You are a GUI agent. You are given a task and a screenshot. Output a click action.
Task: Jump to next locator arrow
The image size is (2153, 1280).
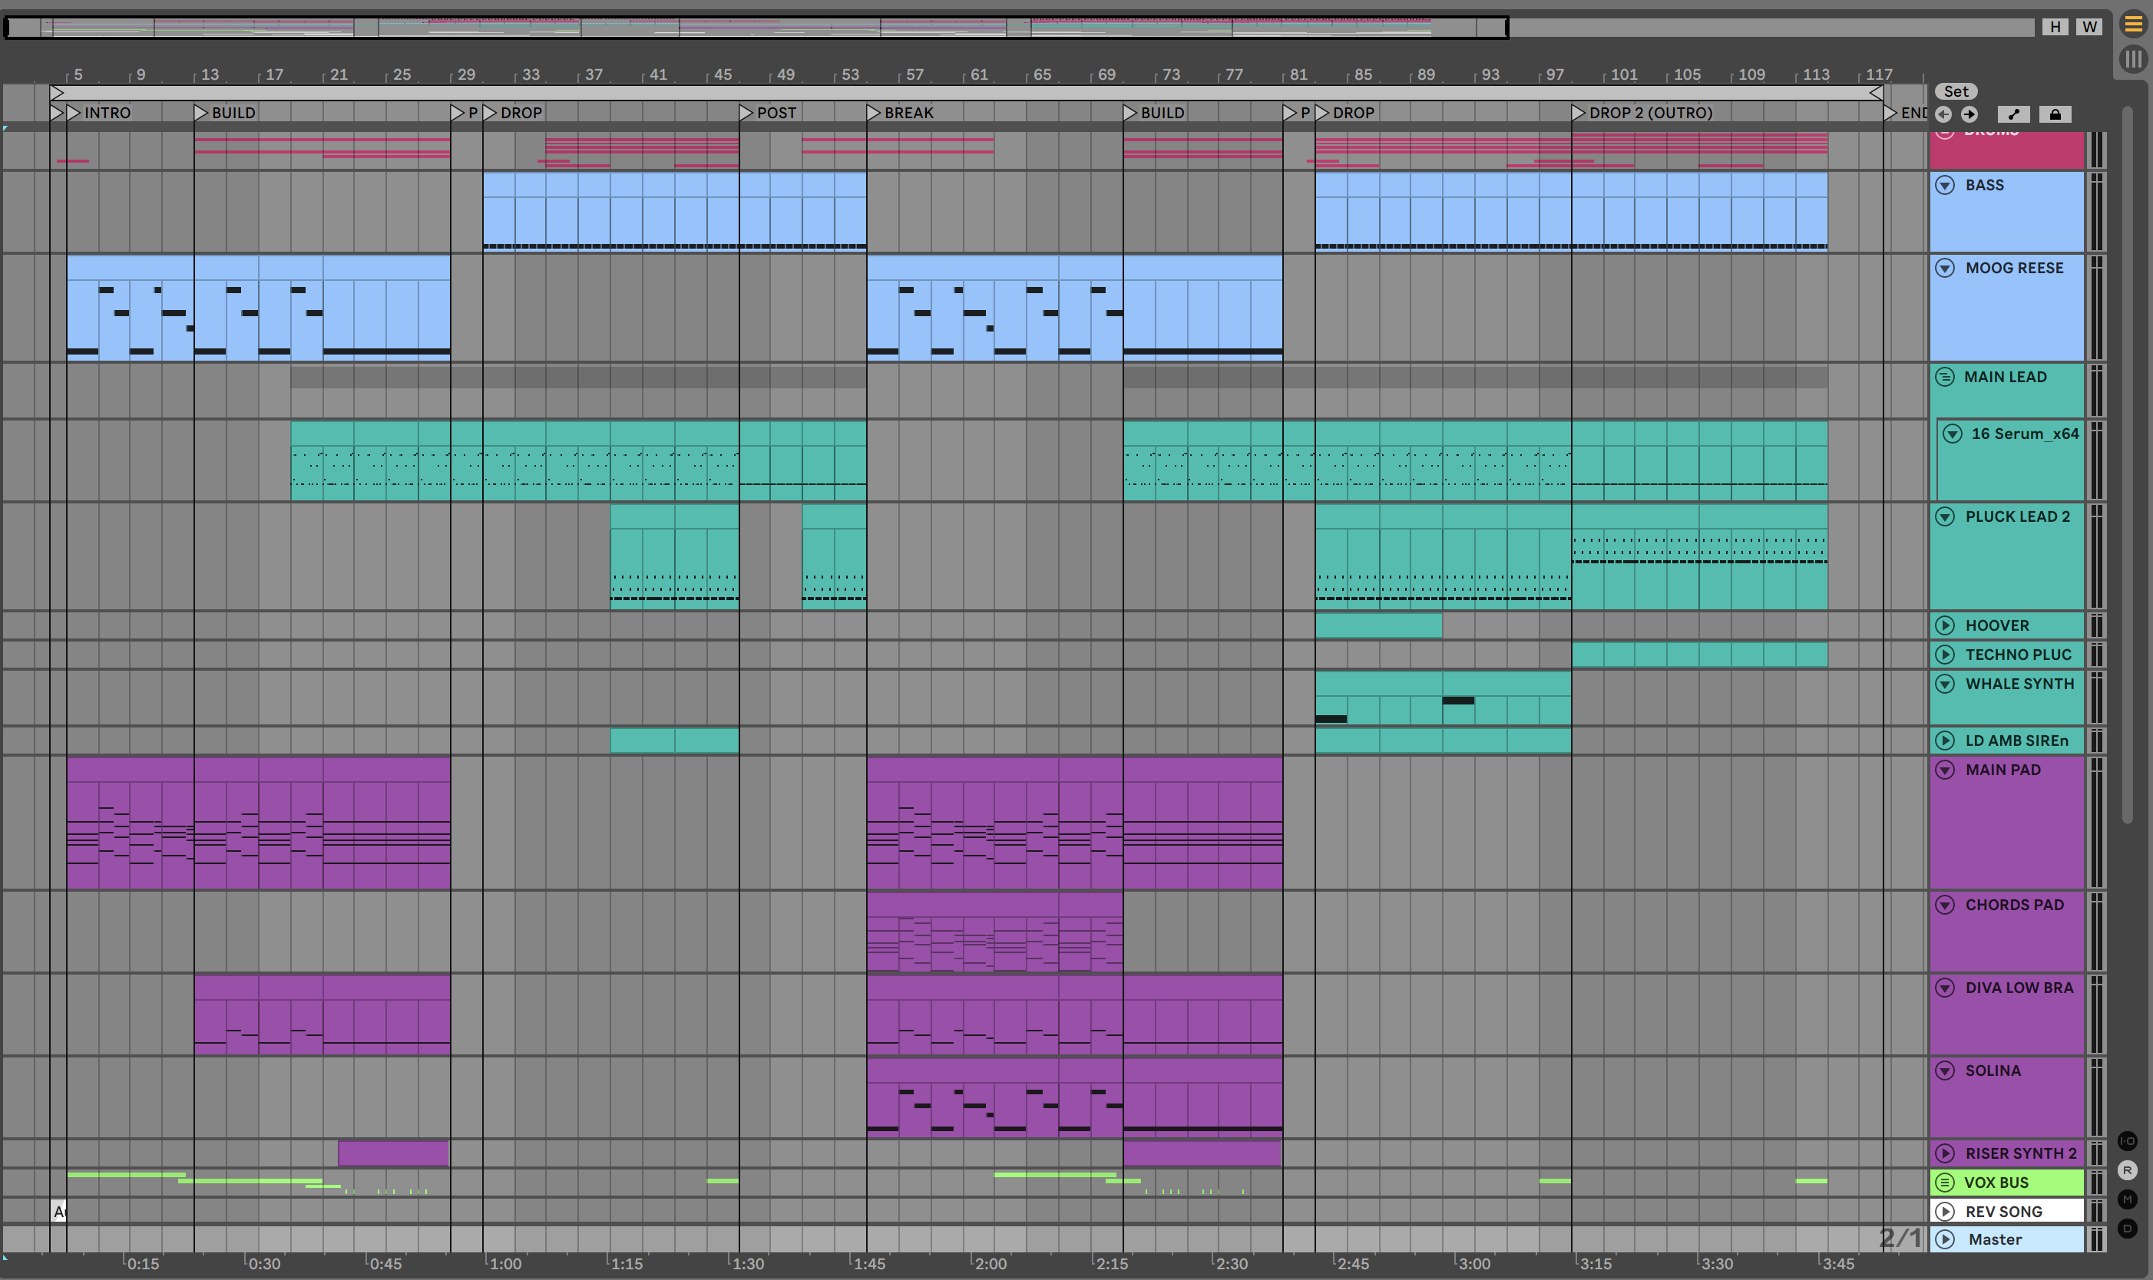pyautogui.click(x=1969, y=114)
